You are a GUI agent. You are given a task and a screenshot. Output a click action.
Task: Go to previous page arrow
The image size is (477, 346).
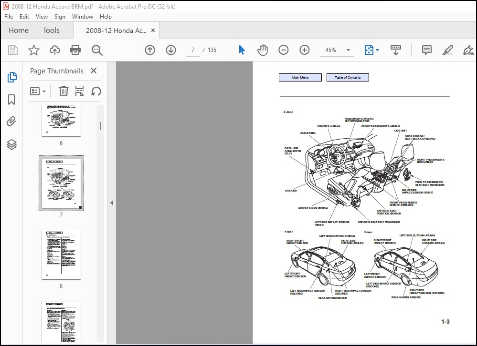[x=149, y=50]
